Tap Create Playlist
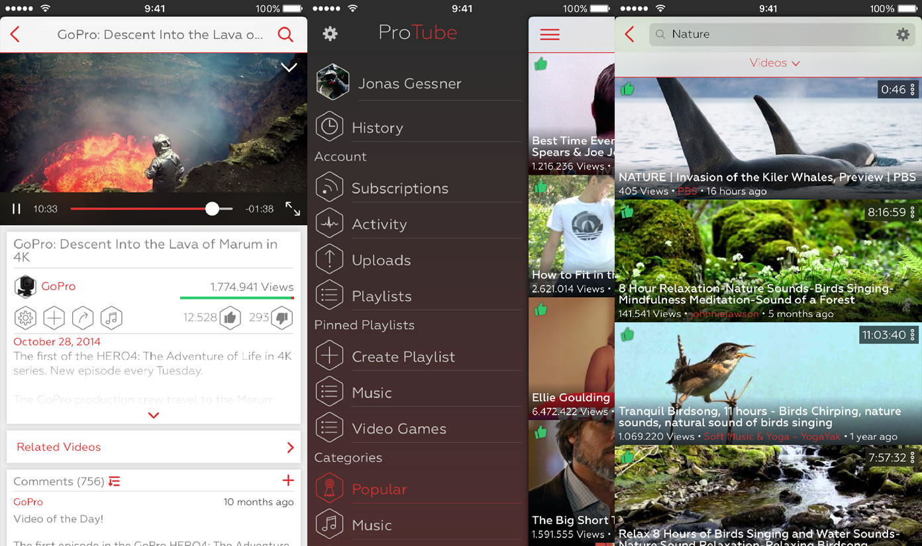The image size is (922, 546). (418, 356)
